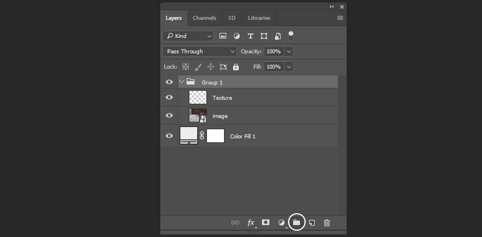Open the fx layer style menu
This screenshot has height=237, width=482.
[x=251, y=223]
